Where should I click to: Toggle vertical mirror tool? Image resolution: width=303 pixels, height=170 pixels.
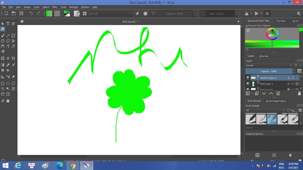[257, 14]
